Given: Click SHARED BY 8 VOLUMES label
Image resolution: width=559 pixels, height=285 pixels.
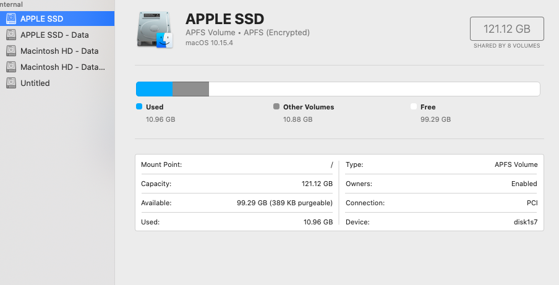Looking at the screenshot, I should click(x=506, y=46).
